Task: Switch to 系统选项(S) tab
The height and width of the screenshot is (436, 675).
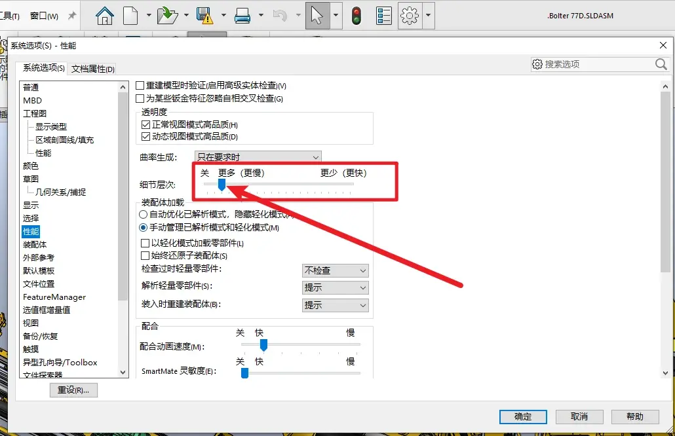Action: coord(43,68)
